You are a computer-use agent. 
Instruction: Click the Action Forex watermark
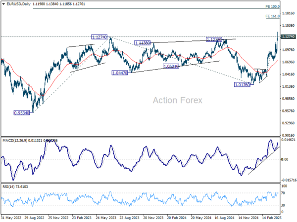(178, 101)
